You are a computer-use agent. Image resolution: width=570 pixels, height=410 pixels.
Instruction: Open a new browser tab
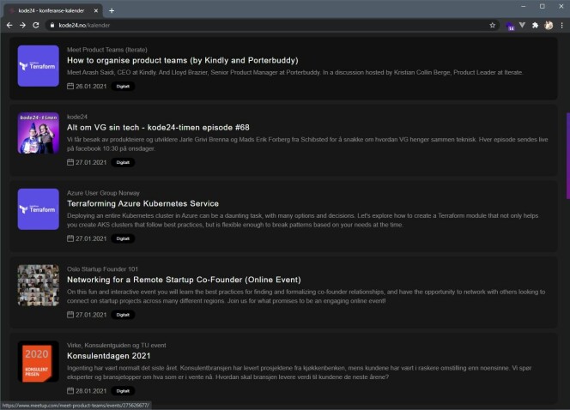point(112,10)
